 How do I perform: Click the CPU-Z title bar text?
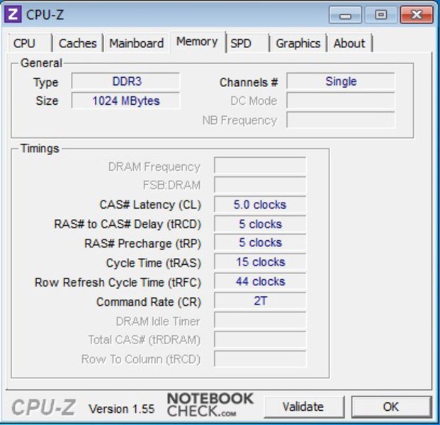45,15
